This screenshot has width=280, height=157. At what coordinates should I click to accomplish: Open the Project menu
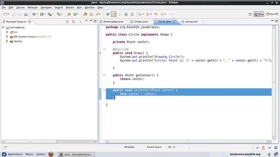click(70, 7)
